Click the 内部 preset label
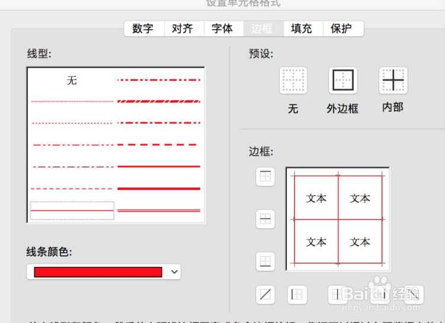This screenshot has width=445, height=323. [x=393, y=108]
